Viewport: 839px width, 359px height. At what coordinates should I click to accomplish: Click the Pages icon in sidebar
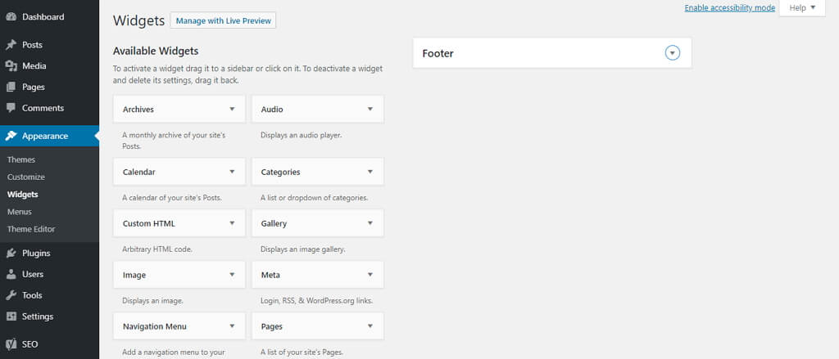tap(11, 87)
